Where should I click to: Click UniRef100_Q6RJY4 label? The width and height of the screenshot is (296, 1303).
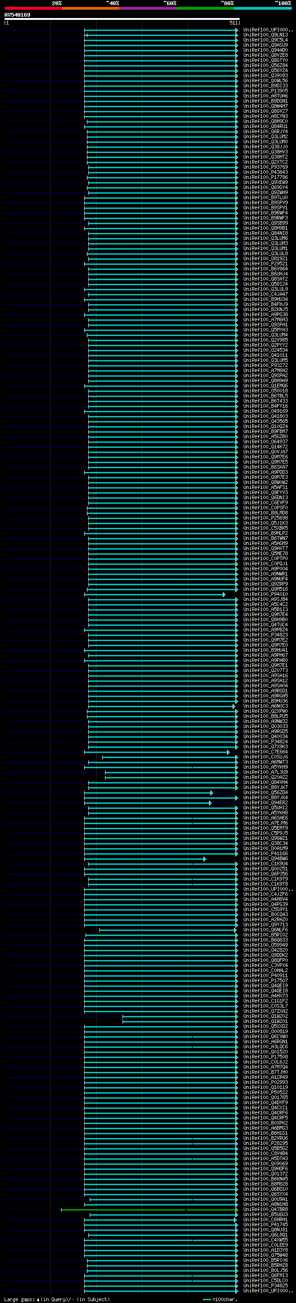pos(265,132)
